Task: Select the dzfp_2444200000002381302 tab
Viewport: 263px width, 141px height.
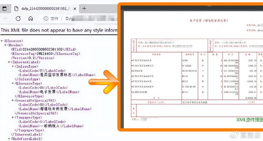Action: 45,9
